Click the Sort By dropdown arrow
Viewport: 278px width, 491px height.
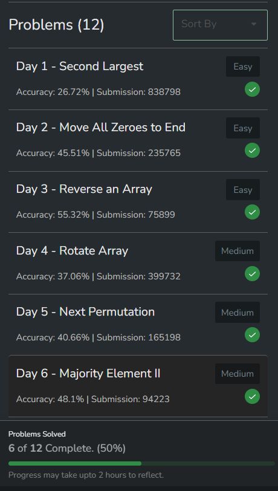[254, 24]
